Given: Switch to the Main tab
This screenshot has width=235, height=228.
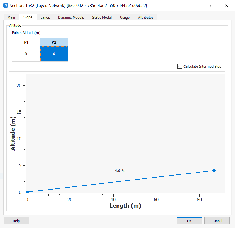Looking at the screenshot, I should pos(11,17).
